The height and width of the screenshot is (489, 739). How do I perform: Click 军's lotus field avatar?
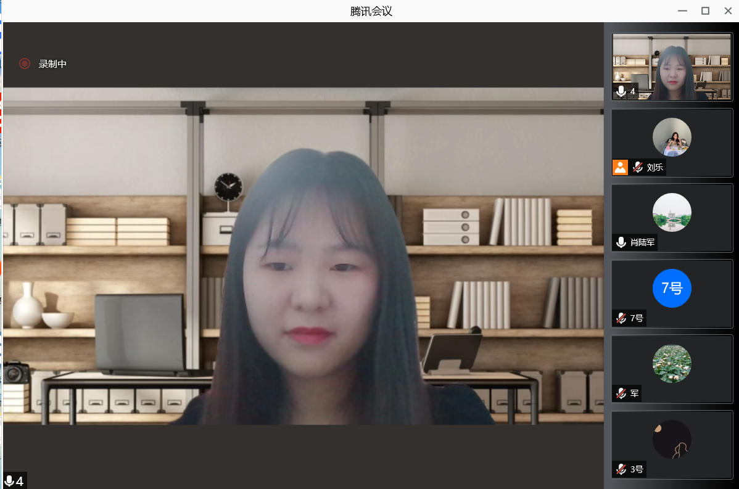(x=672, y=363)
